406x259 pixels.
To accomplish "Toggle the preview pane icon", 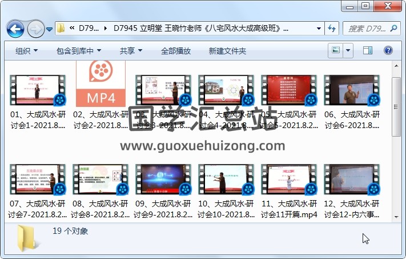I will point(367,50).
